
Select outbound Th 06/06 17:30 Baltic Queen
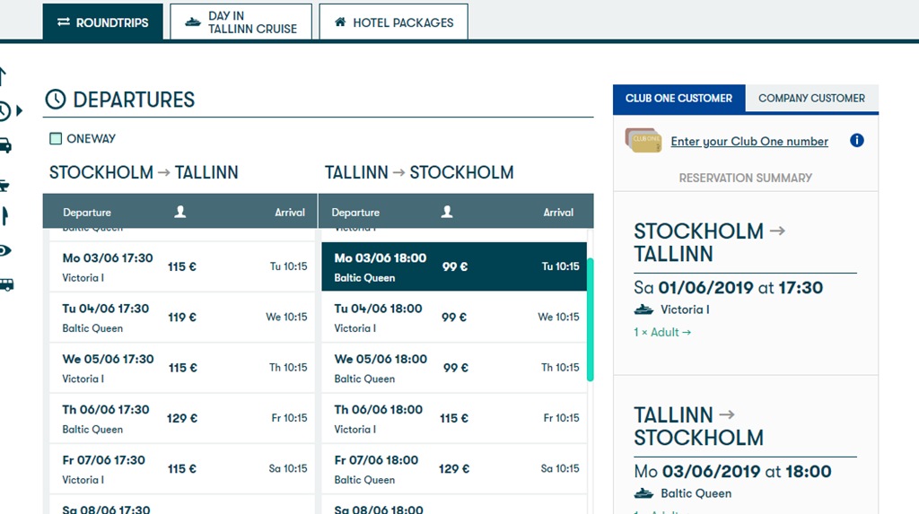[182, 418]
